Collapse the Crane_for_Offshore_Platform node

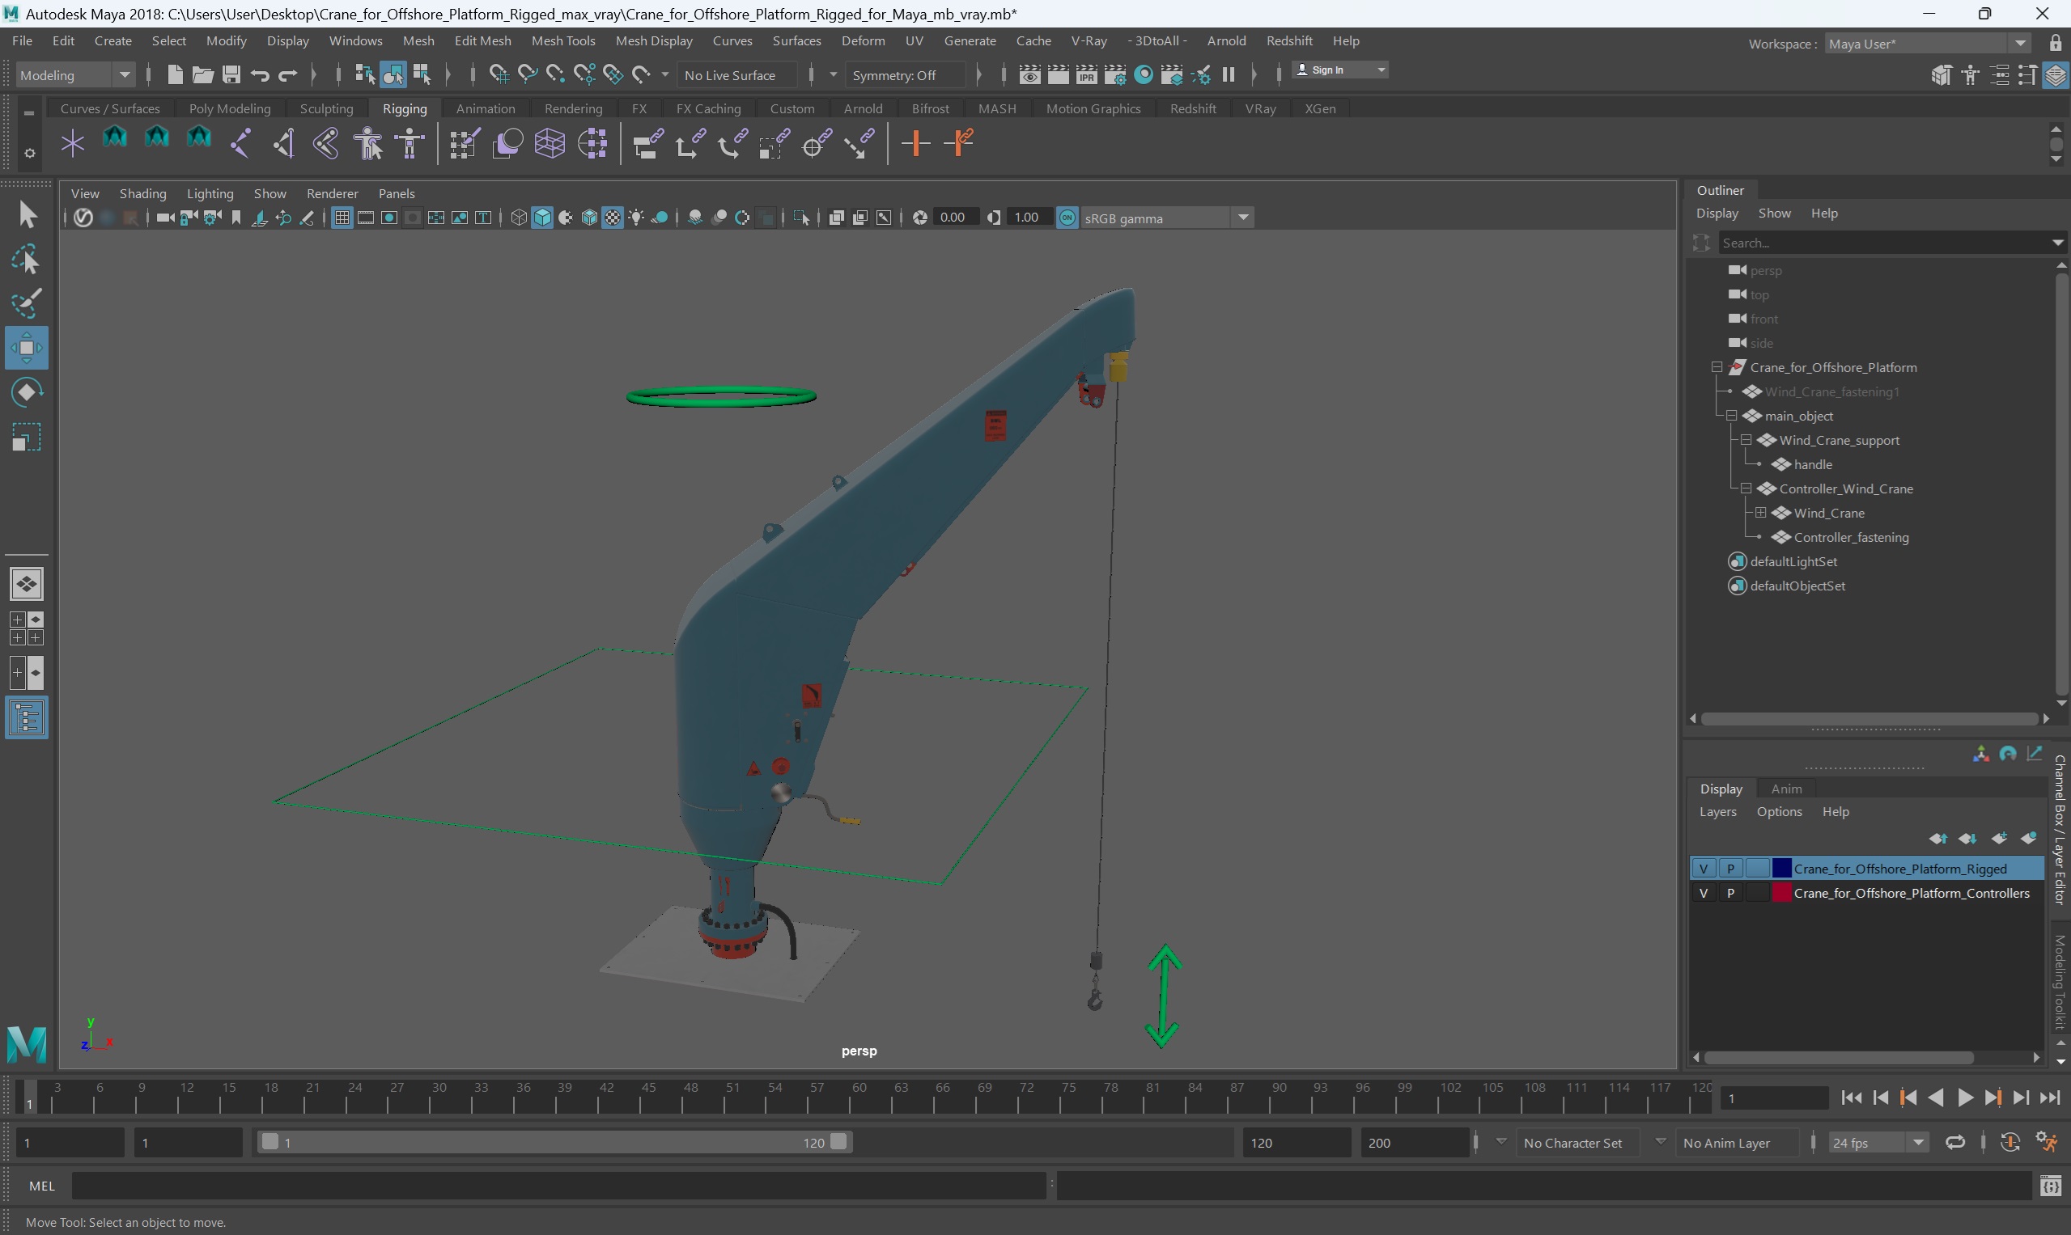coord(1717,367)
